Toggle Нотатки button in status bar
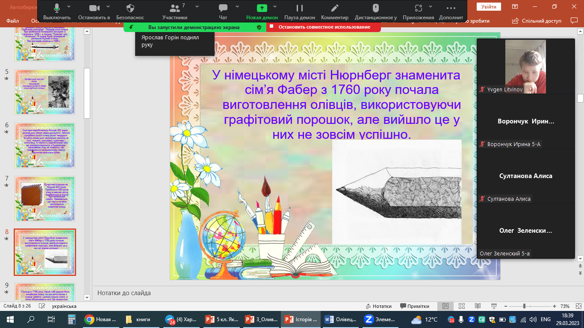Screen dimensions: 584x328 click(379, 306)
